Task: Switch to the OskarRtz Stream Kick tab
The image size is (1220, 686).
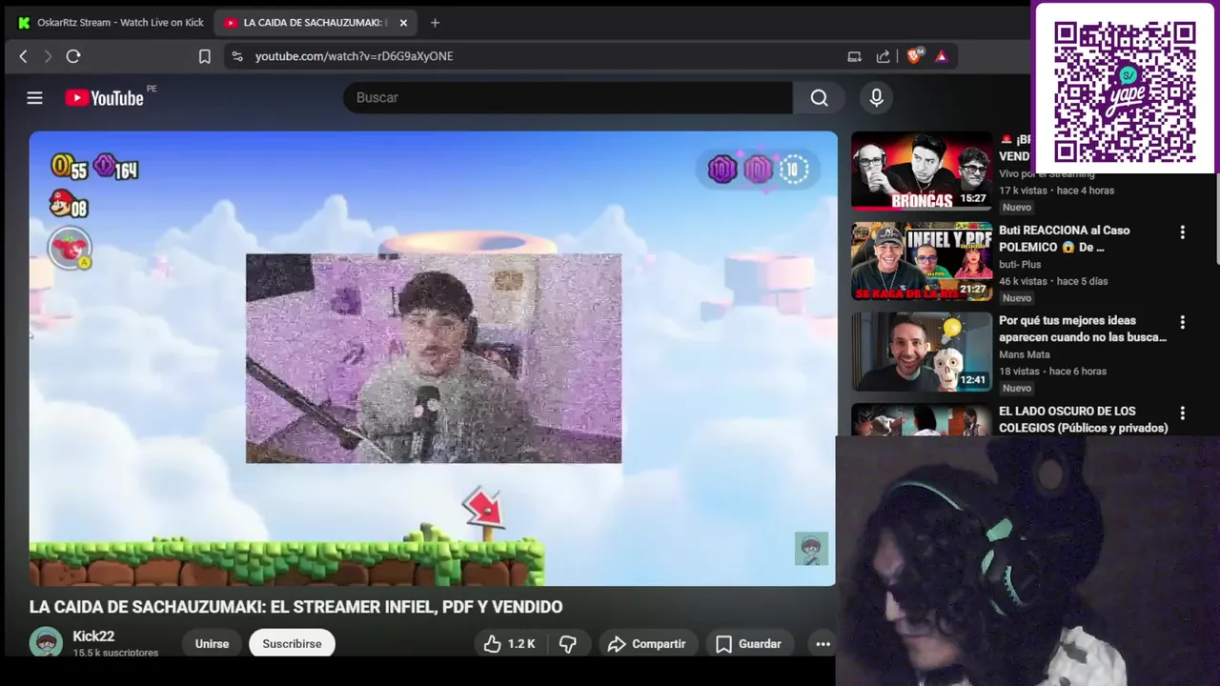Action: tap(111, 22)
